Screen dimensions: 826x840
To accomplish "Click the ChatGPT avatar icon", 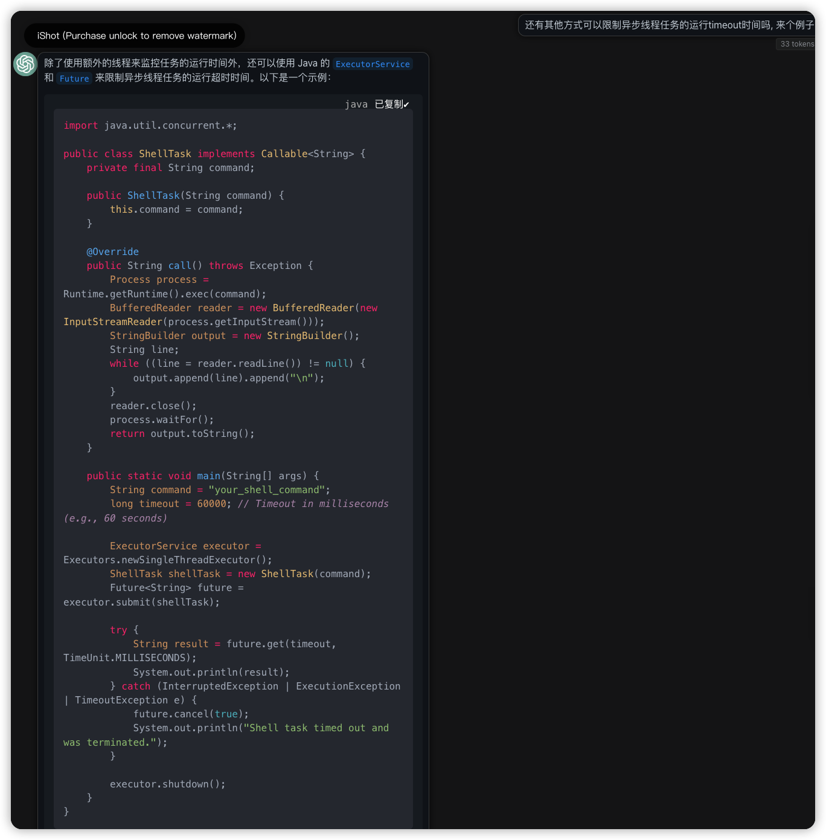I will pyautogui.click(x=25, y=64).
